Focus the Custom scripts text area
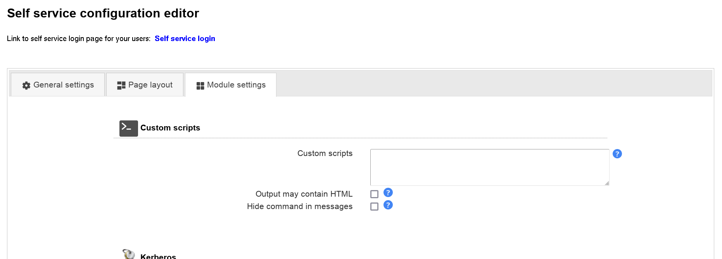 489,167
